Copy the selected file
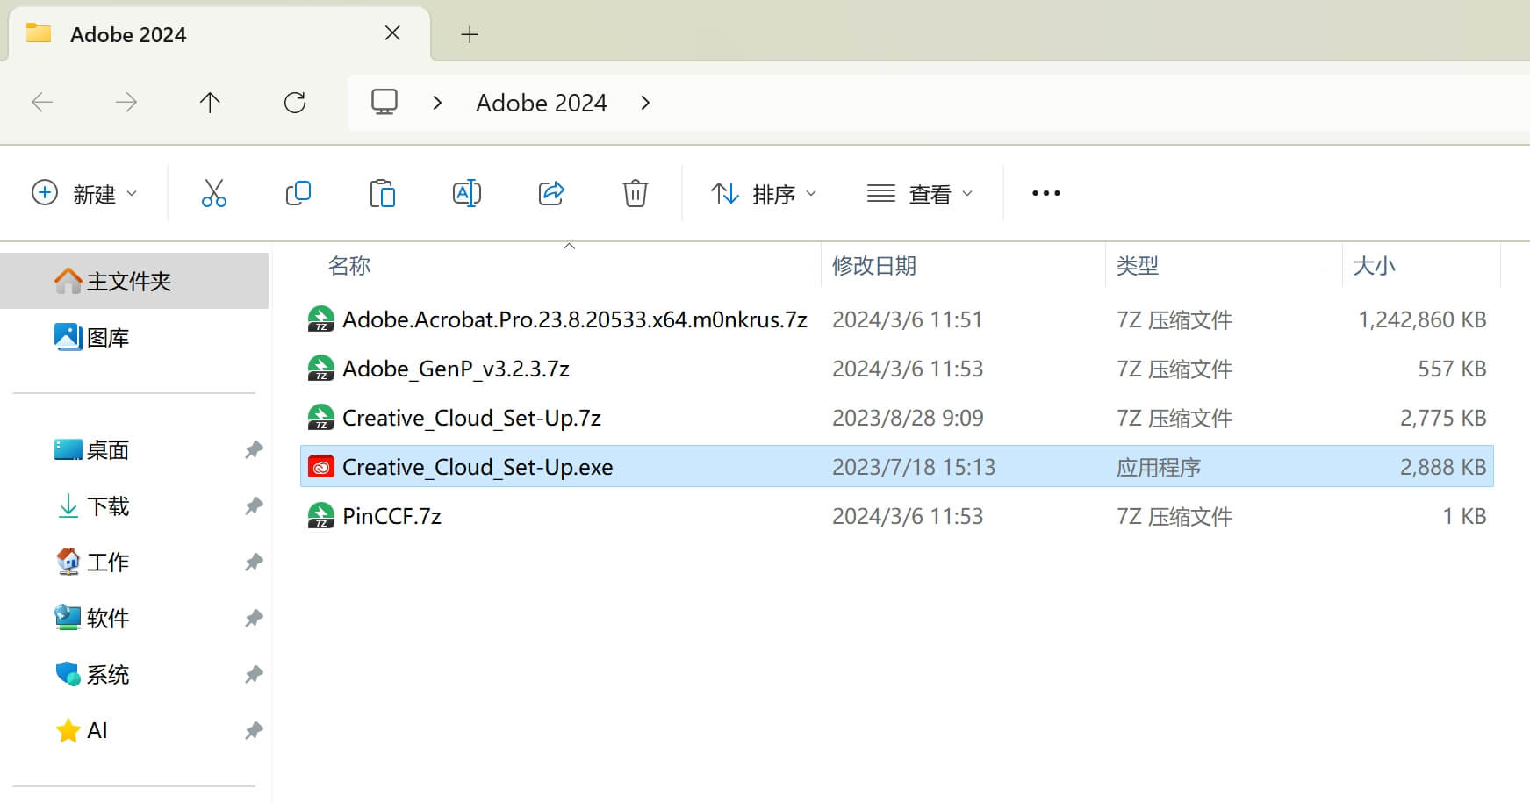This screenshot has width=1530, height=803. pyautogui.click(x=298, y=193)
